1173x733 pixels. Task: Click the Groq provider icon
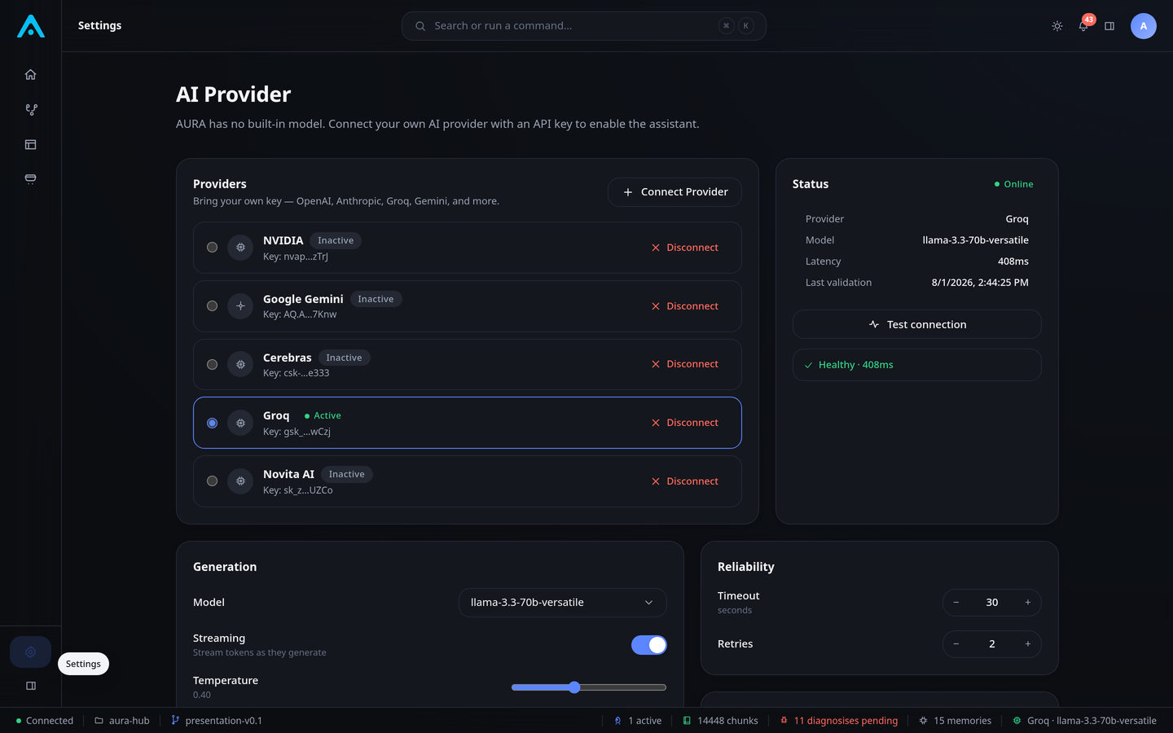240,424
